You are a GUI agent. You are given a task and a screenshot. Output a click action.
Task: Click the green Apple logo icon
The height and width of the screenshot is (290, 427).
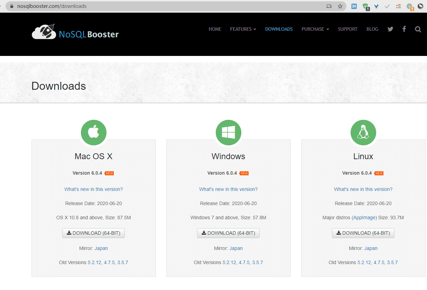click(x=94, y=133)
